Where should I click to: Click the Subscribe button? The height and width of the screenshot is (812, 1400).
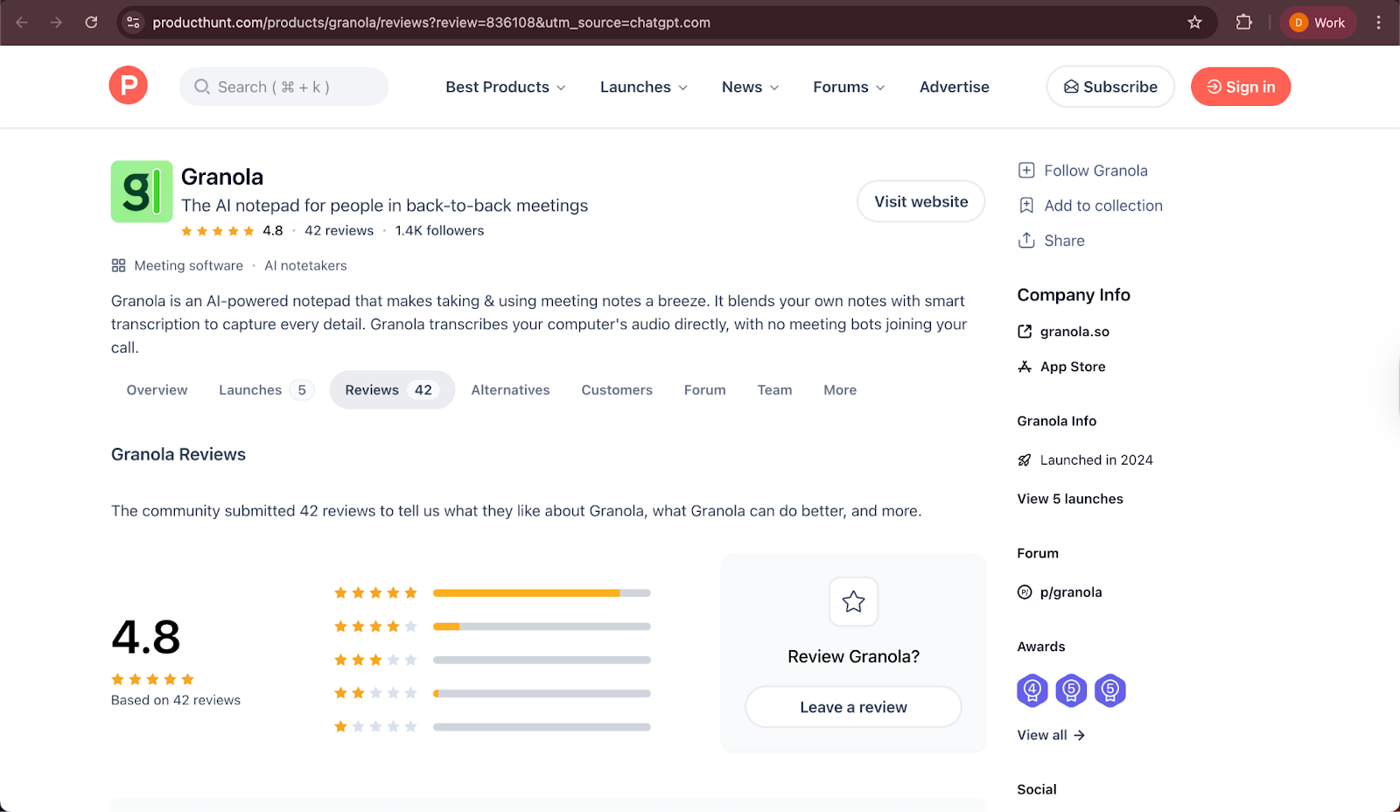(1110, 87)
